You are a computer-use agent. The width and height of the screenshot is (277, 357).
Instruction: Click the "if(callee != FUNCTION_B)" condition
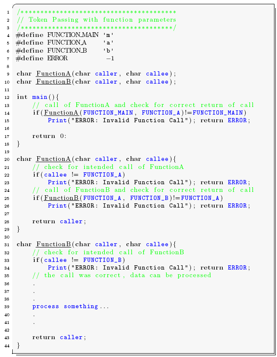(79, 260)
